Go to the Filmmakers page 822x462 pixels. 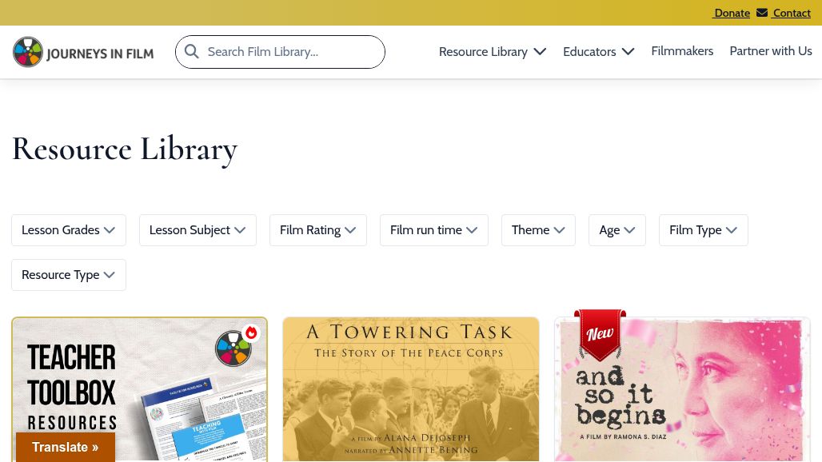[x=682, y=51]
